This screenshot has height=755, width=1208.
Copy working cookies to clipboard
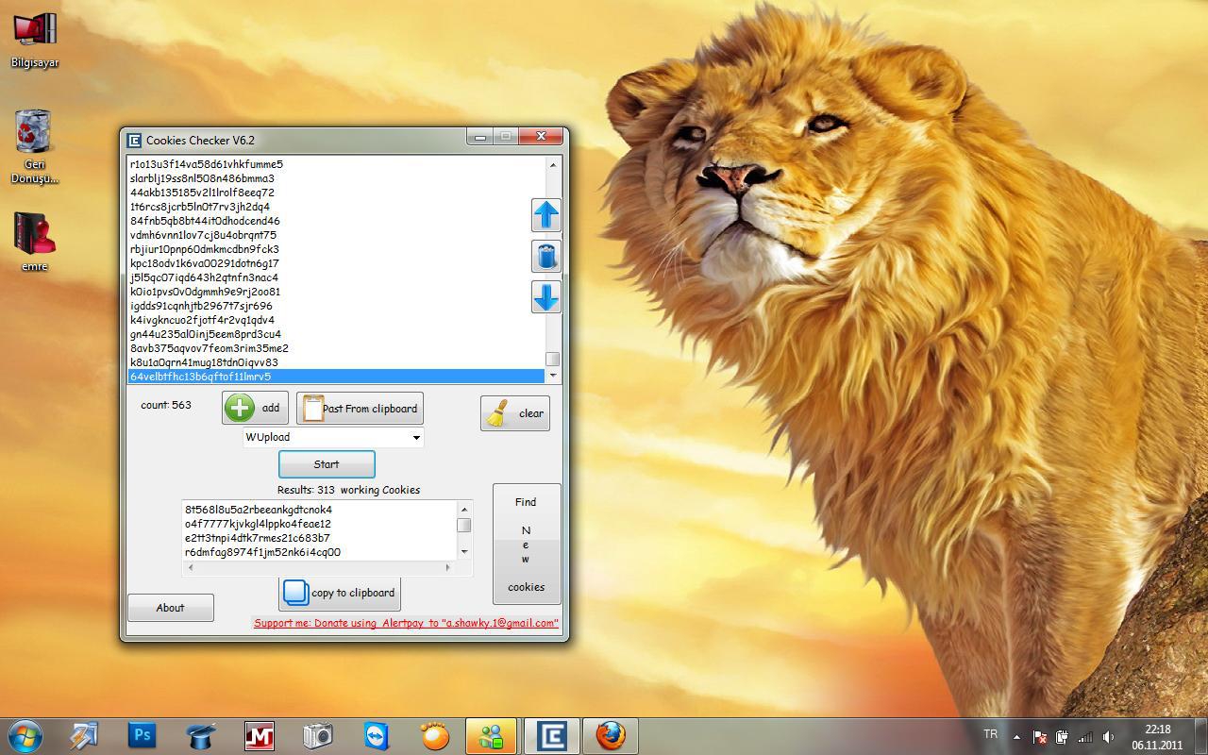pyautogui.click(x=340, y=593)
